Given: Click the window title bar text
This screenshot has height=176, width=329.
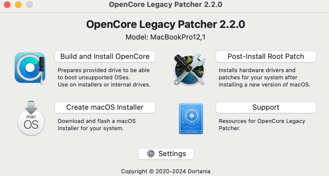Looking at the screenshot, I should (165, 4).
